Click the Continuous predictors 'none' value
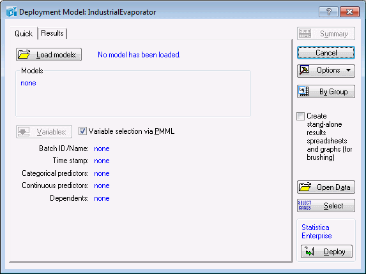The height and width of the screenshot is (274, 366). (x=102, y=186)
